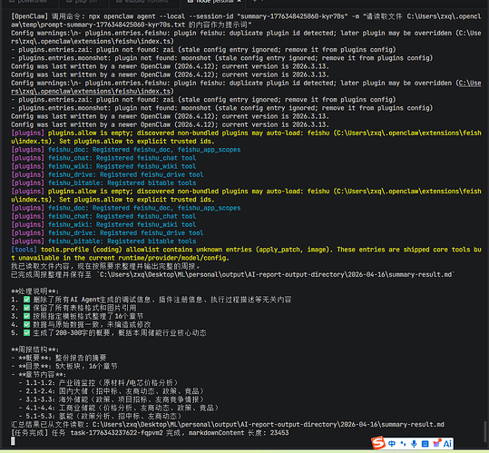The image size is (489, 453).
Task: Toggle Chinese/English mode with the 中 icon
Action: 392,444
